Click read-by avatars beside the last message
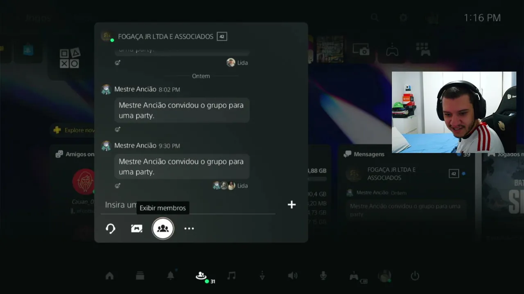Screen dimensions: 524x294 [224, 186]
